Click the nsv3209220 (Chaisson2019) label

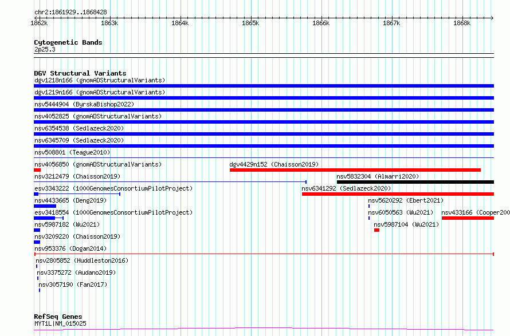tap(77, 236)
